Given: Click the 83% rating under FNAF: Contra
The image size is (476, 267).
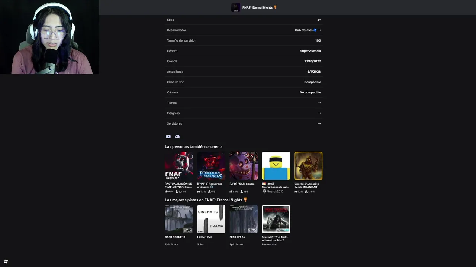Looking at the screenshot, I should pos(234,192).
